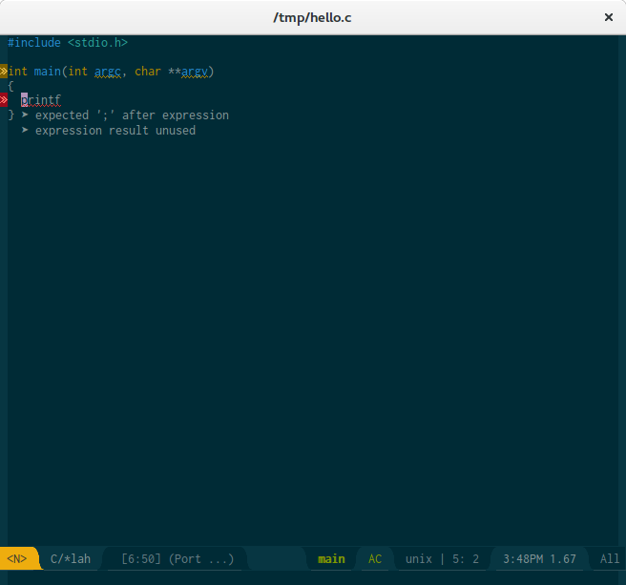Click the 'expression result unused' message

(115, 130)
